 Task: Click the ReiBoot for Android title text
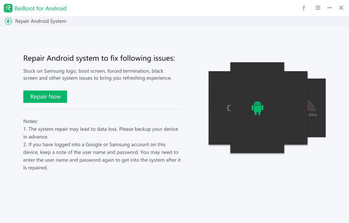pos(41,8)
